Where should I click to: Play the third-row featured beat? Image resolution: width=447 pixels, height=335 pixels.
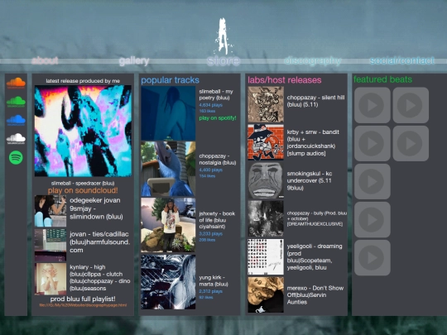pyautogui.click(x=372, y=181)
